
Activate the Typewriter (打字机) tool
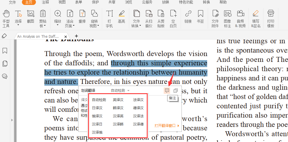click(109, 17)
